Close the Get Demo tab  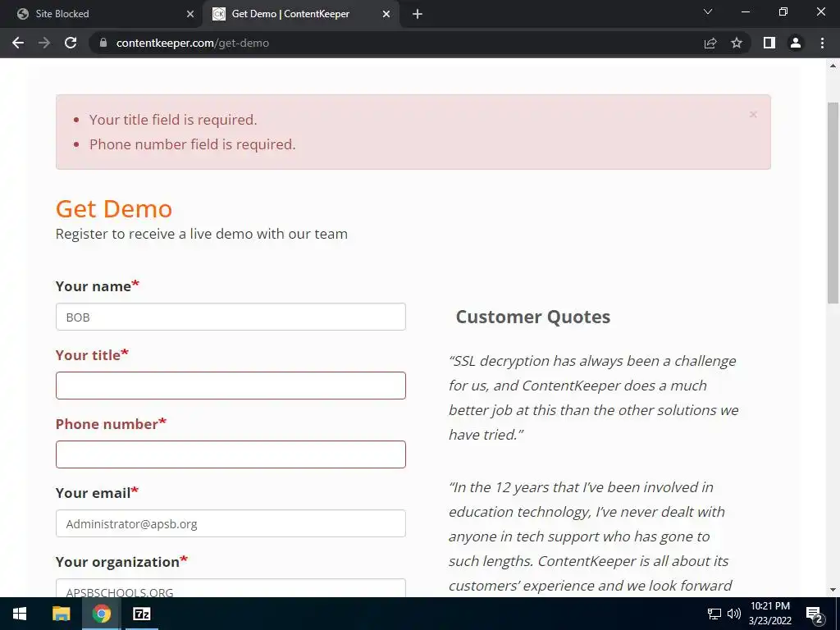point(386,14)
